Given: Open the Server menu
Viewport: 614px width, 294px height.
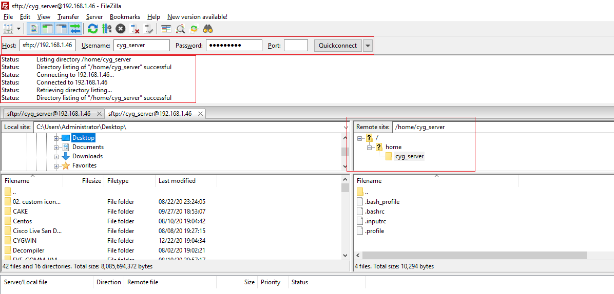Looking at the screenshot, I should point(94,17).
